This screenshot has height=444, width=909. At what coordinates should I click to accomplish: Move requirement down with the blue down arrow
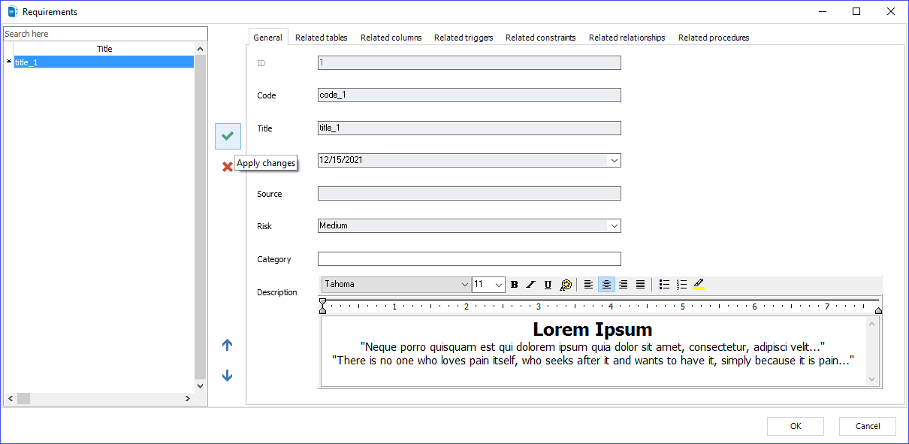(x=227, y=375)
